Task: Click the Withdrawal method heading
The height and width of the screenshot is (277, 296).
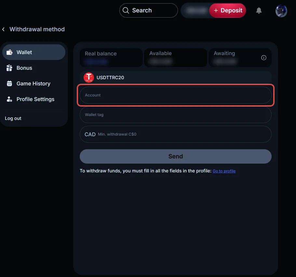Action: tap(37, 29)
